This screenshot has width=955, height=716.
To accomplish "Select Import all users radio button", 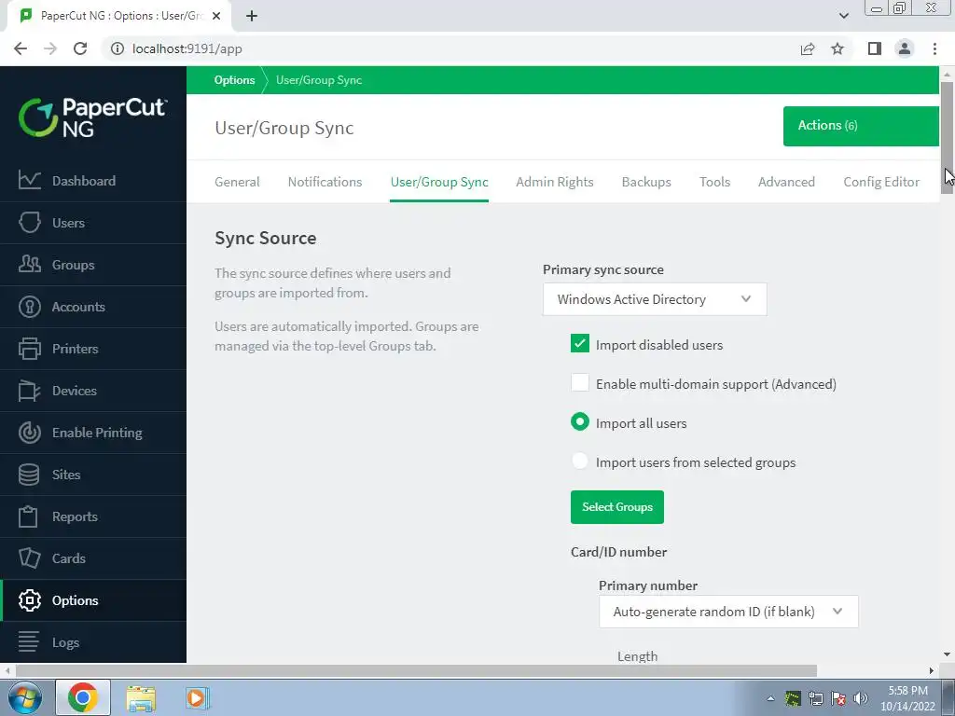I will [x=580, y=422].
